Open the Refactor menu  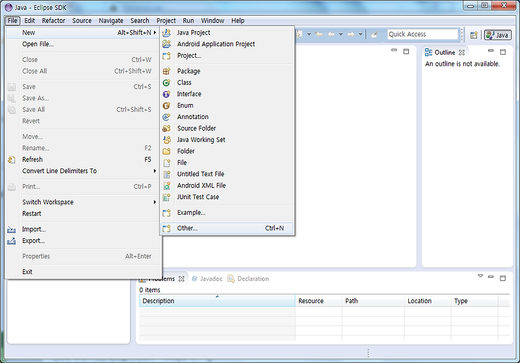(53, 21)
